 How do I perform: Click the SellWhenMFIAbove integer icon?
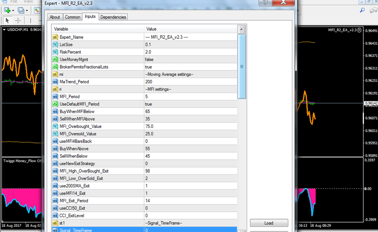point(55,119)
